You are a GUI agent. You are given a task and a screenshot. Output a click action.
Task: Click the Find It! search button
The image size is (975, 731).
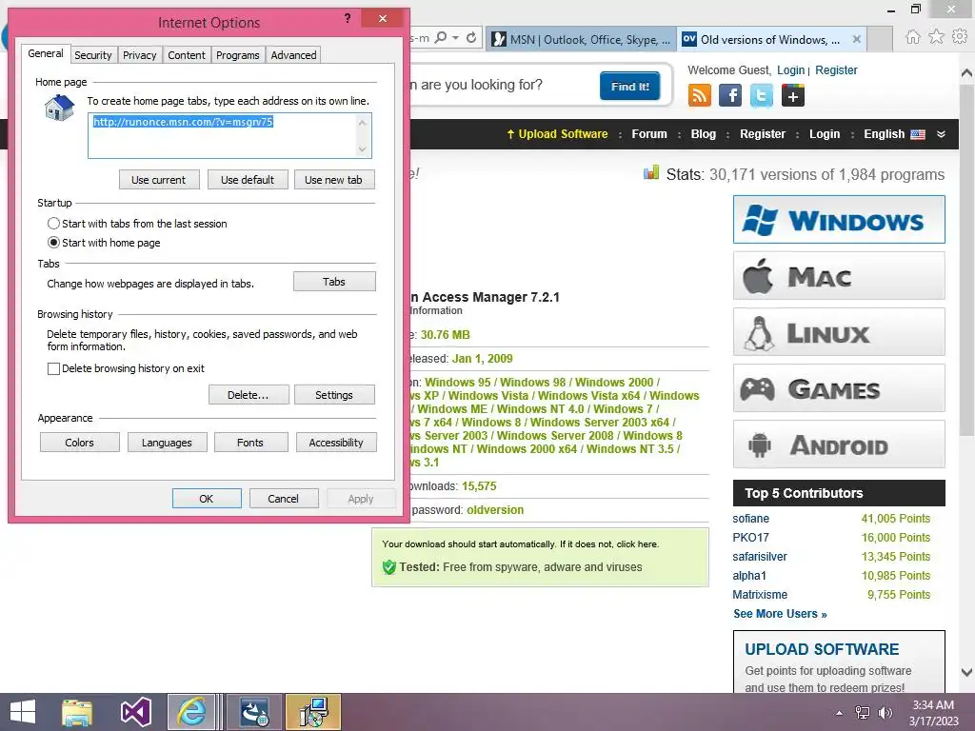coord(630,87)
